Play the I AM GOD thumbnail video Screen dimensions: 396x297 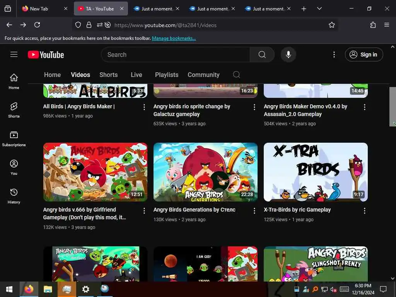205,264
